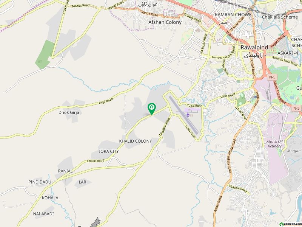Click the purple airplane airport icon

[x=188, y=115]
